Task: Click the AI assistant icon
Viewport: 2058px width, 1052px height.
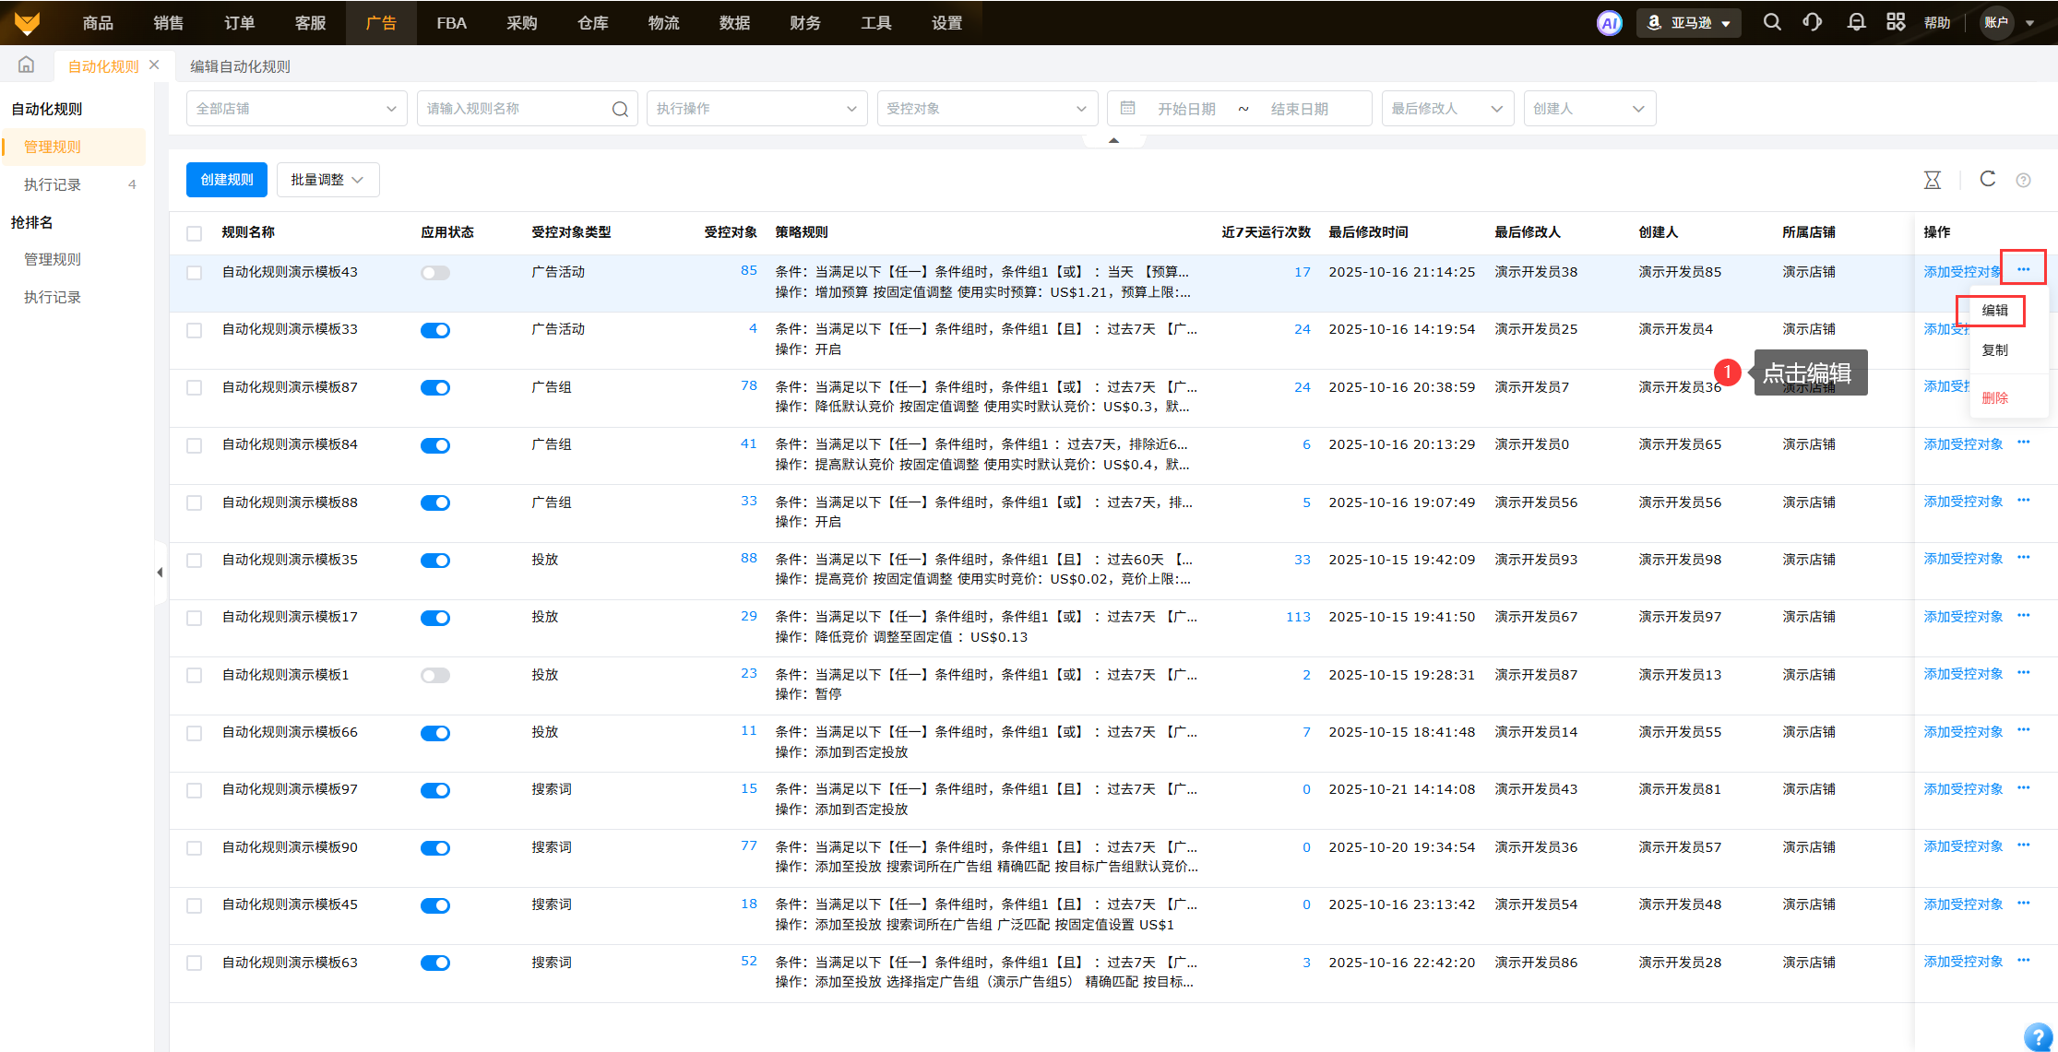Action: click(x=1609, y=23)
